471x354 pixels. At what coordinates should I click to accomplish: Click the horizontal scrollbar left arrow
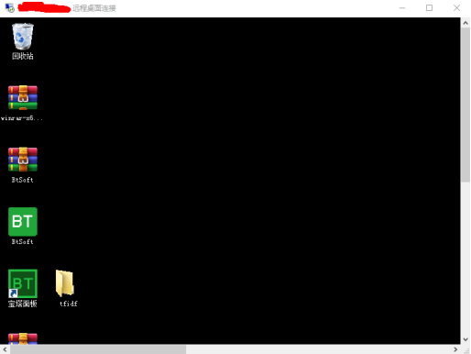pos(5,349)
